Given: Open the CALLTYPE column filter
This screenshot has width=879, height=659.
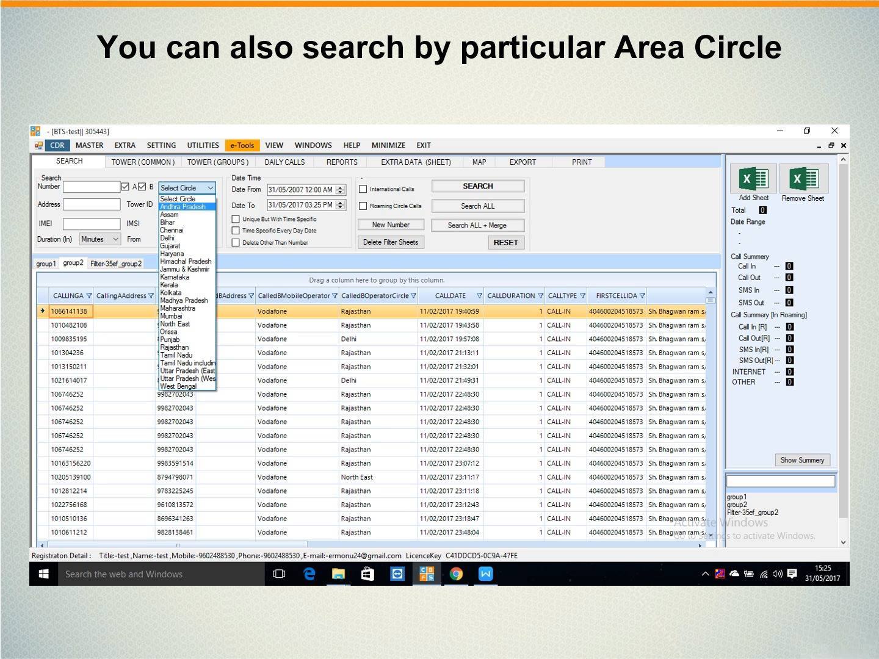Looking at the screenshot, I should coord(582,296).
